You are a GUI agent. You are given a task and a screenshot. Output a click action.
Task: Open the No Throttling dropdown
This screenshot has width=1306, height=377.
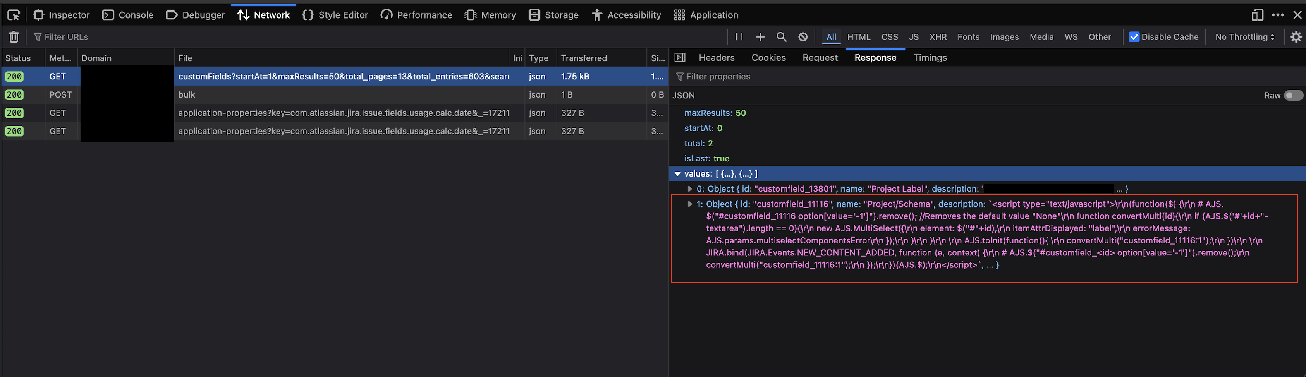(x=1244, y=37)
